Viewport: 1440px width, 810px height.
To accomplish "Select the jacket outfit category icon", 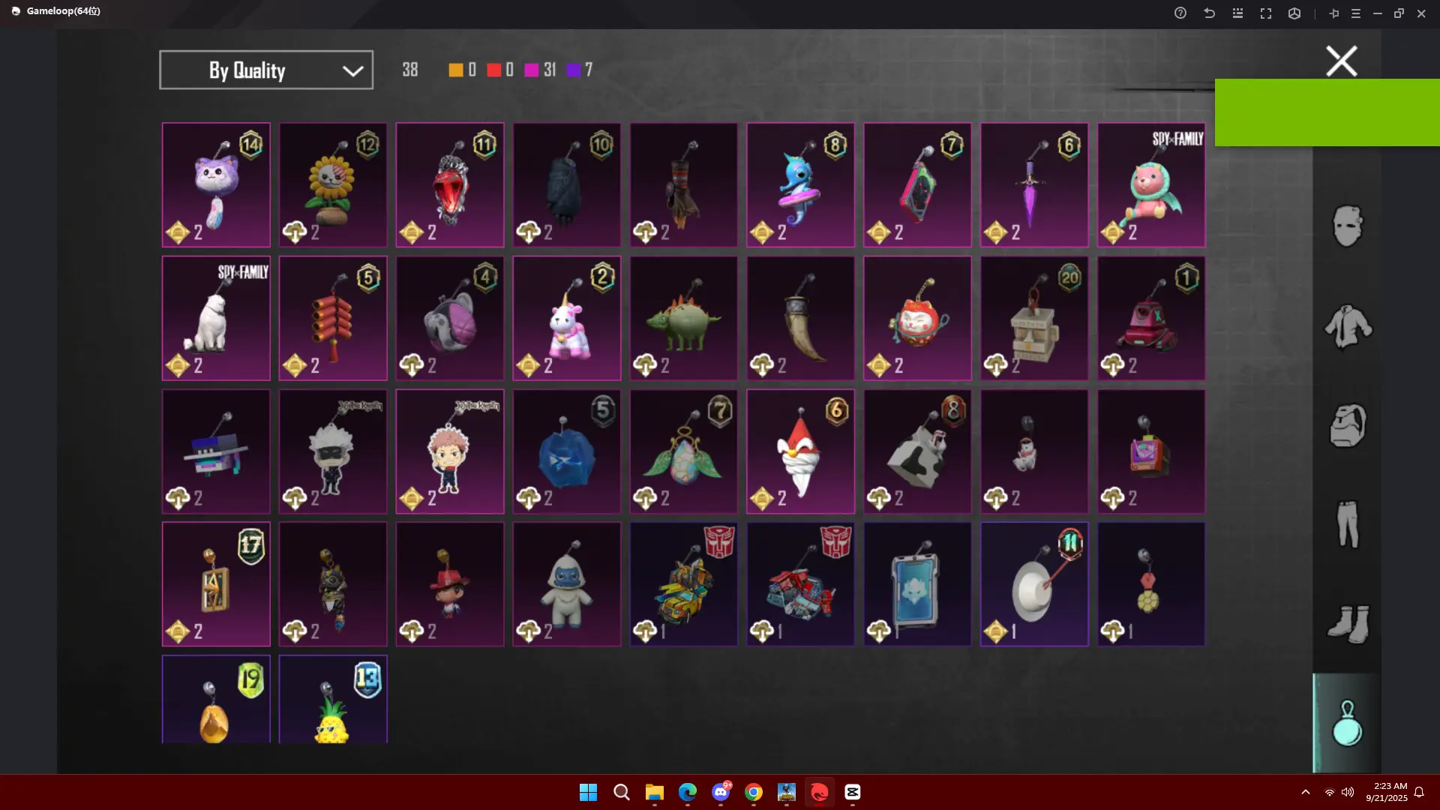I will 1347,325.
